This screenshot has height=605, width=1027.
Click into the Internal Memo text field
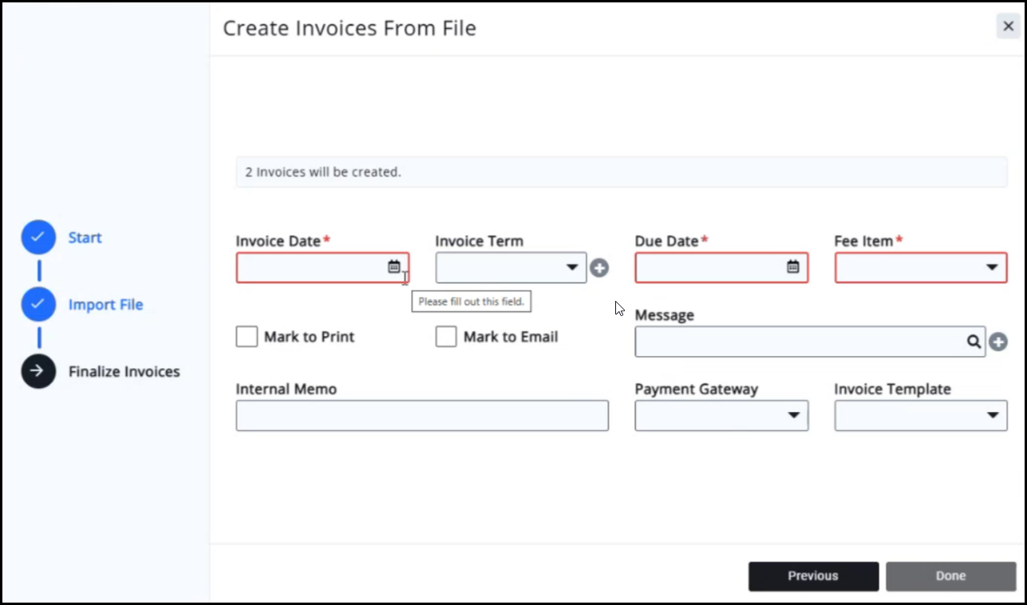(x=422, y=416)
